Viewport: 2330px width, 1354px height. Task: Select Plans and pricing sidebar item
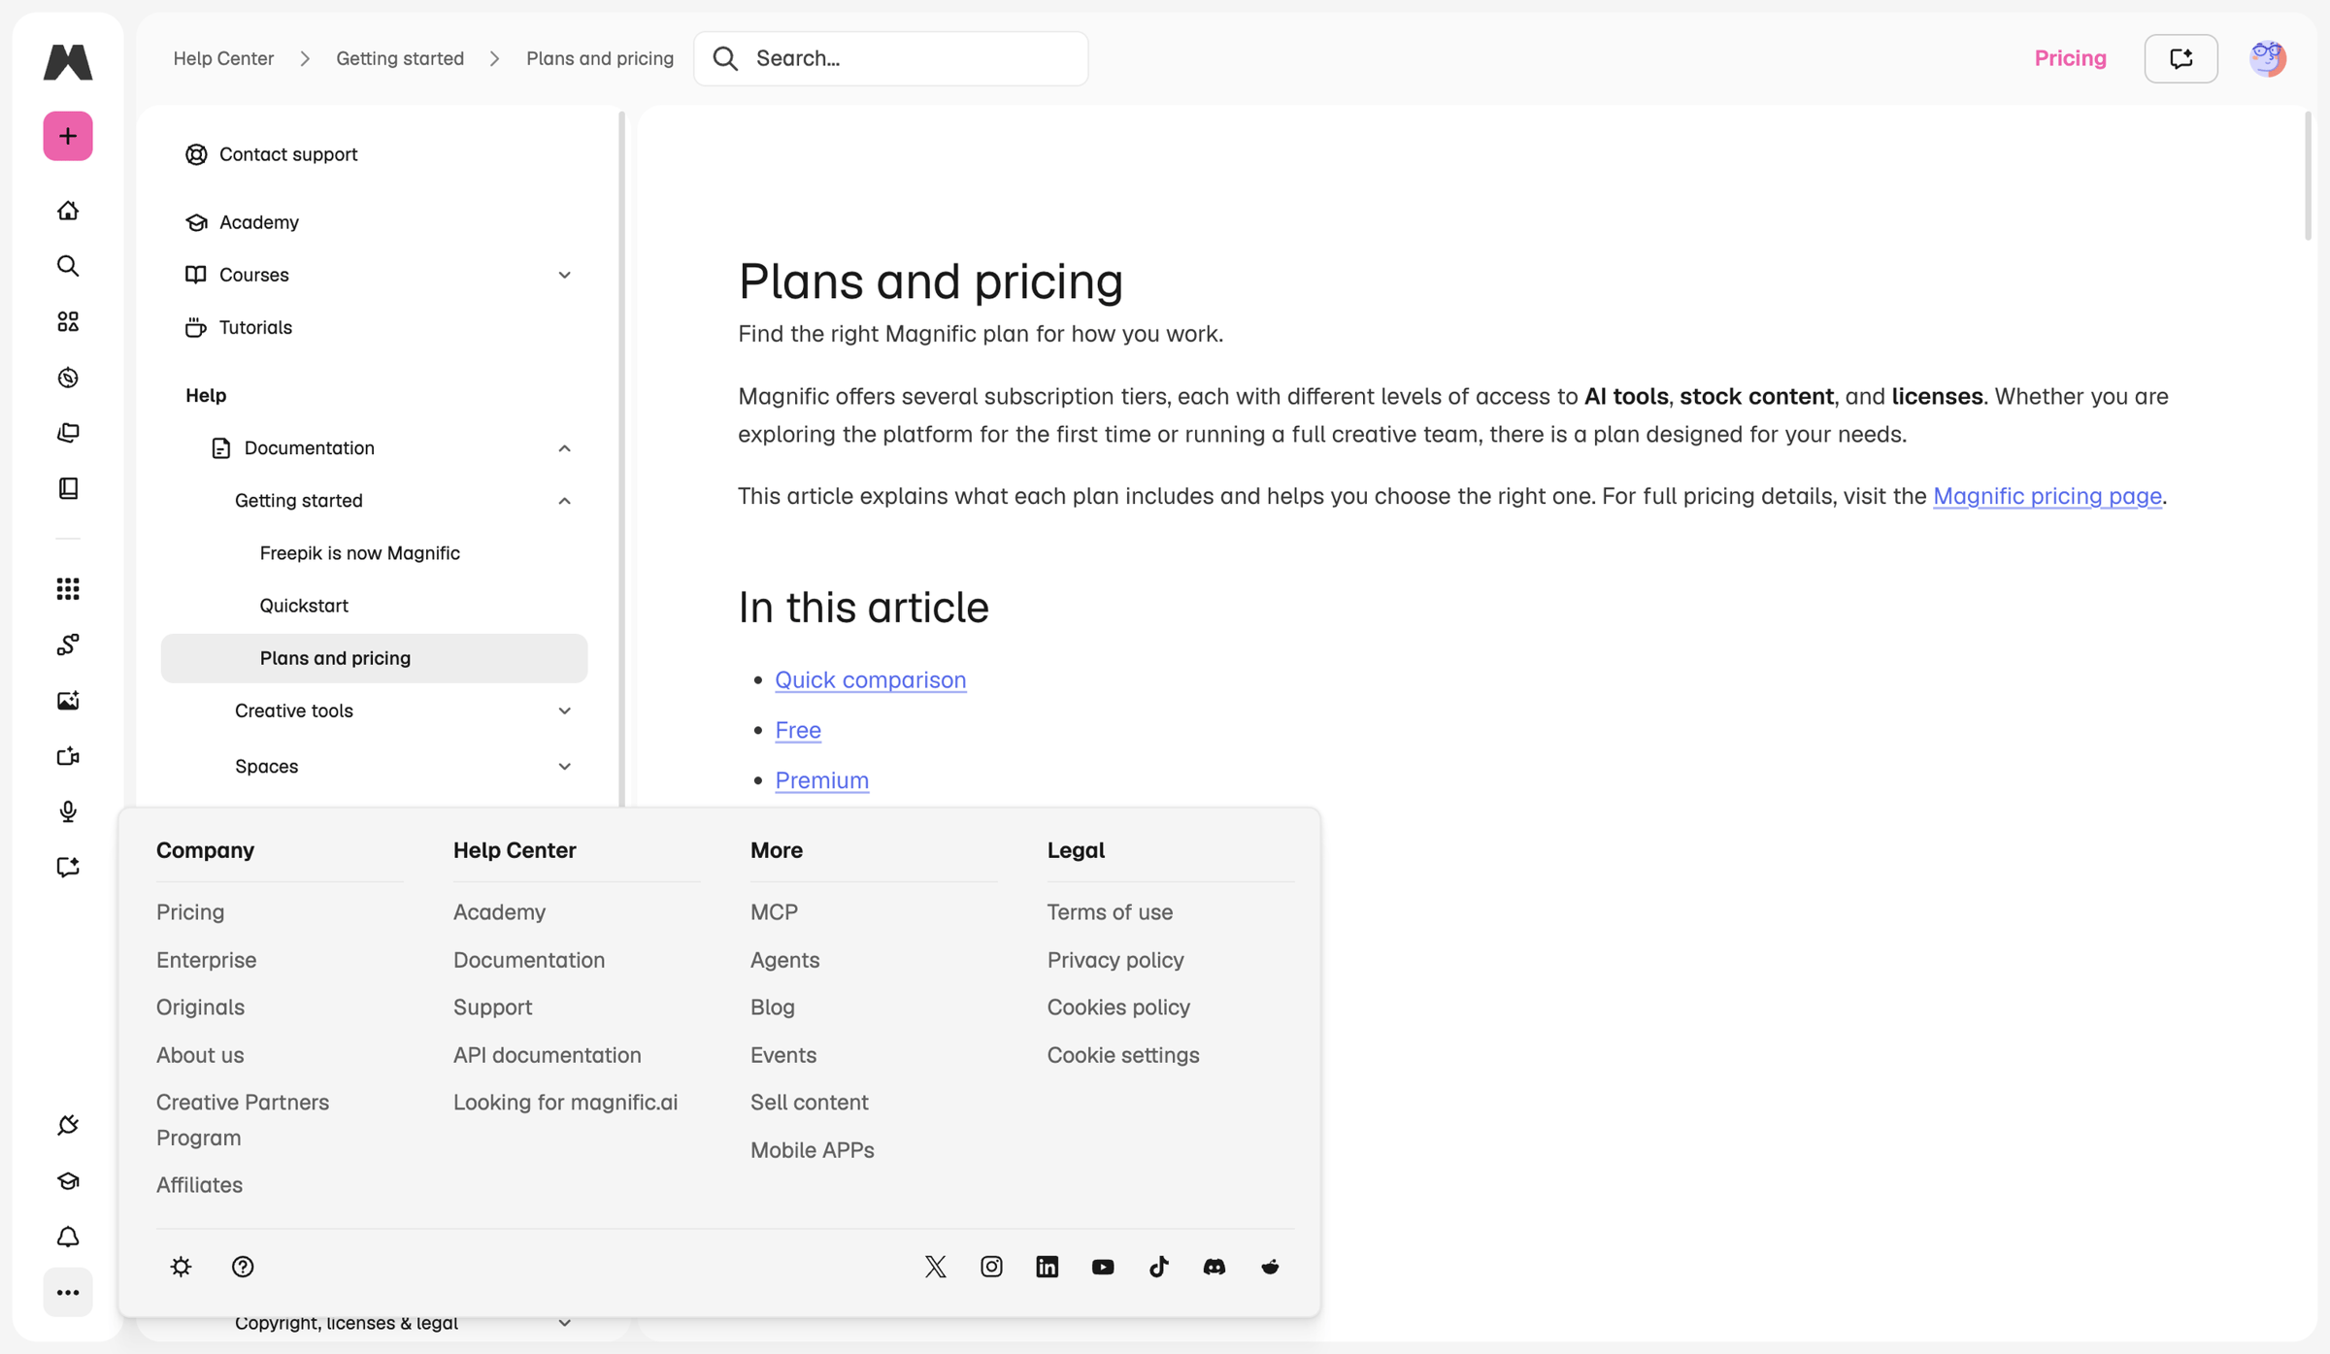[374, 658]
